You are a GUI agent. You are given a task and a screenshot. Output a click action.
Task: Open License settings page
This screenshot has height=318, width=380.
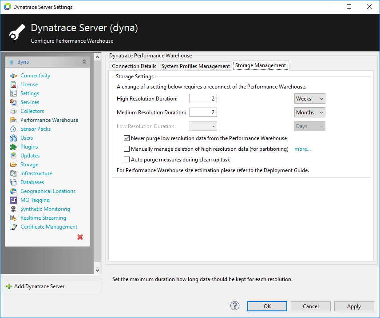tap(29, 85)
